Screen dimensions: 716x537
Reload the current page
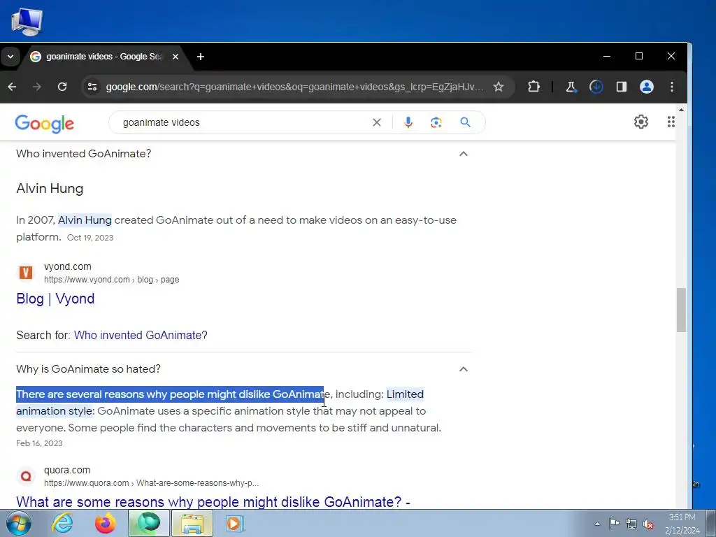coord(62,87)
